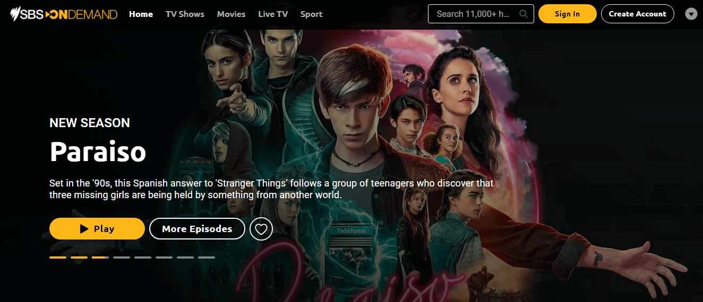
Task: Click the Sign In button
Action: [567, 14]
